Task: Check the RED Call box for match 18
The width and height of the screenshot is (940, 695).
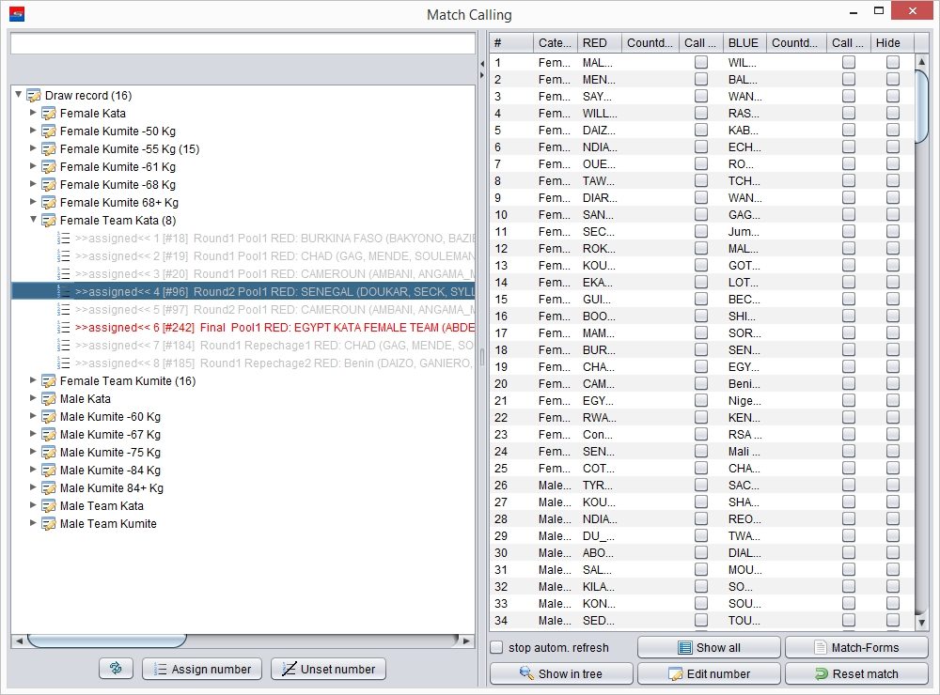Action: coord(701,350)
